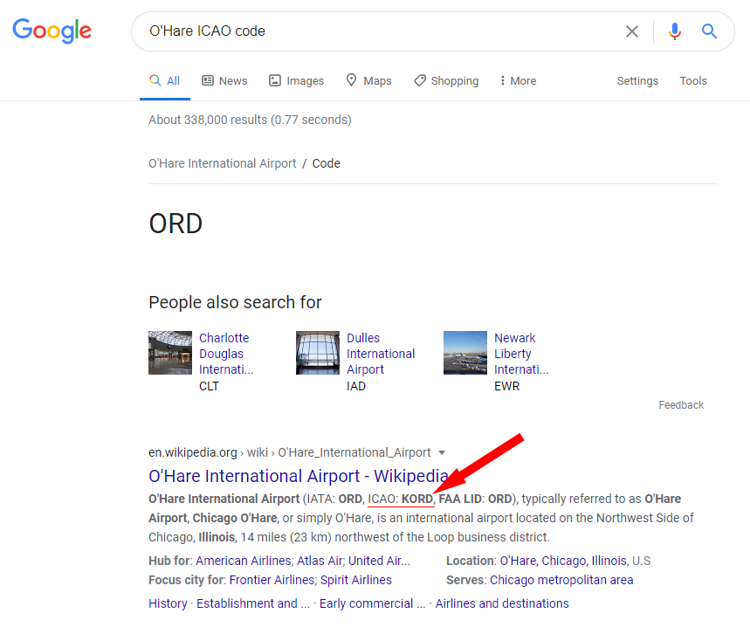Jump to Airlines and destinations link
Image resolution: width=750 pixels, height=627 pixels.
[502, 603]
